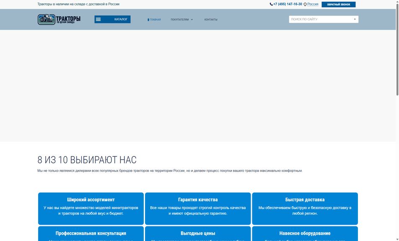Click the text У нас вы найдете множество моделей
The height and width of the screenshot is (241, 399).
tap(91, 210)
